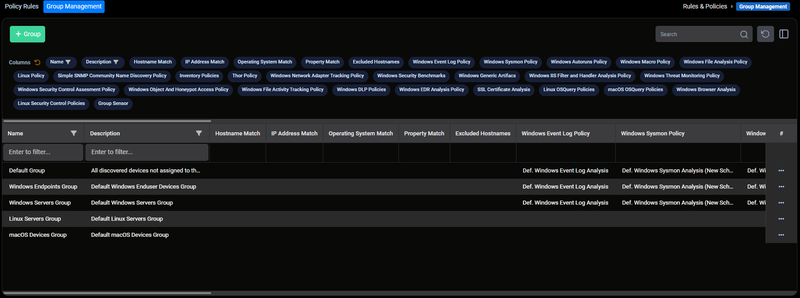Click Rules & Policies breadcrumb link
Screen dimensions: 800x298
pyautogui.click(x=705, y=6)
